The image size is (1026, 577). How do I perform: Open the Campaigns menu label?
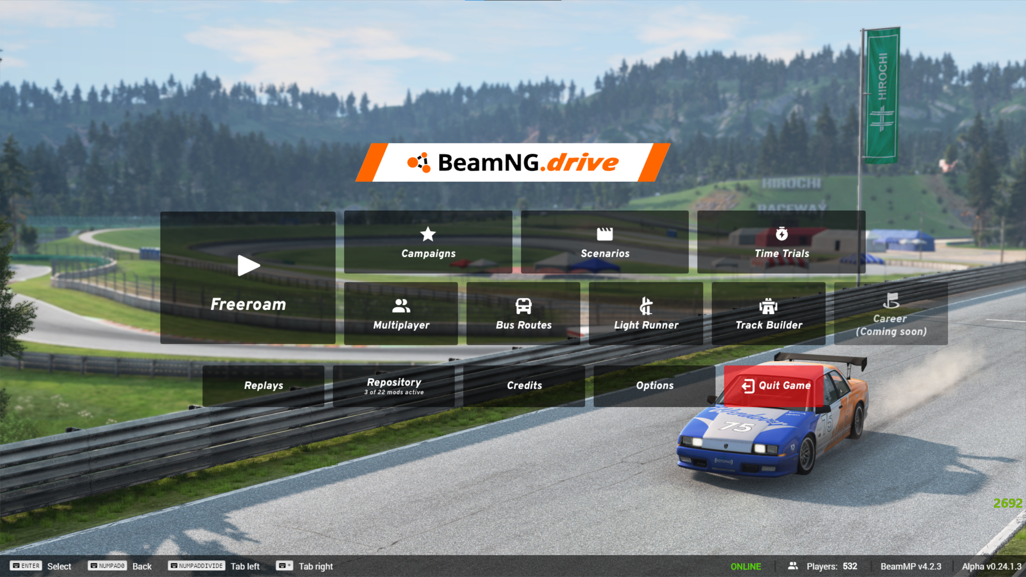point(428,254)
